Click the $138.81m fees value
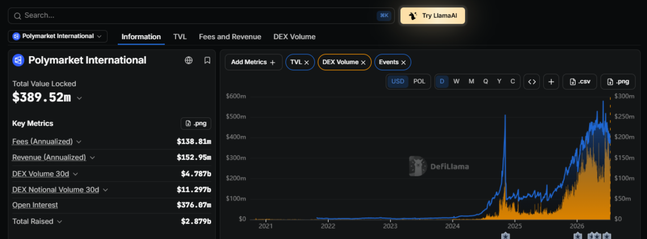The height and width of the screenshot is (239, 647). [194, 142]
